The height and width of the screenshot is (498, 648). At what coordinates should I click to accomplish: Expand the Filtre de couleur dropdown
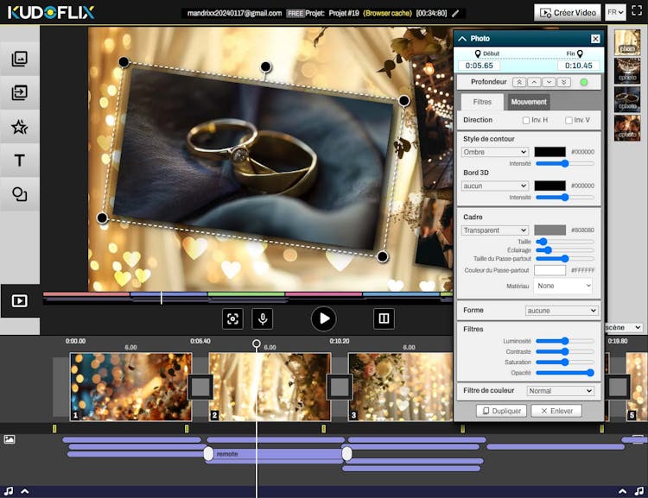pos(560,391)
